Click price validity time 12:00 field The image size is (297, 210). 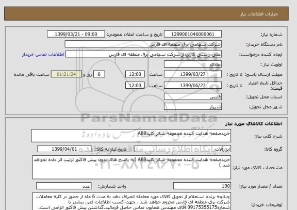(135, 85)
